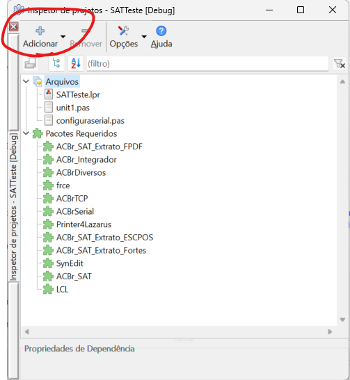
Task: Click the ACBr_SAT_Extrato_Fortes package icon
Action: pyautogui.click(x=48, y=250)
